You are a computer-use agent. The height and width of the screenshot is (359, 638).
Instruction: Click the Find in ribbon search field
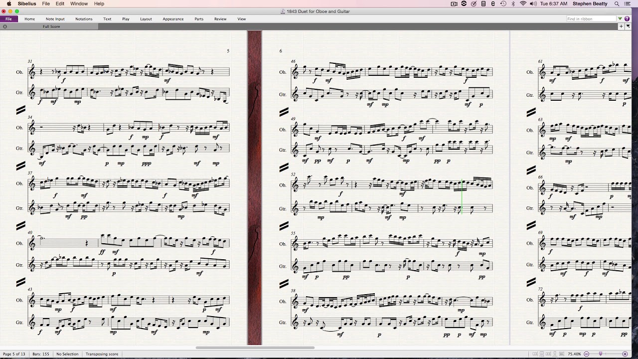point(592,19)
